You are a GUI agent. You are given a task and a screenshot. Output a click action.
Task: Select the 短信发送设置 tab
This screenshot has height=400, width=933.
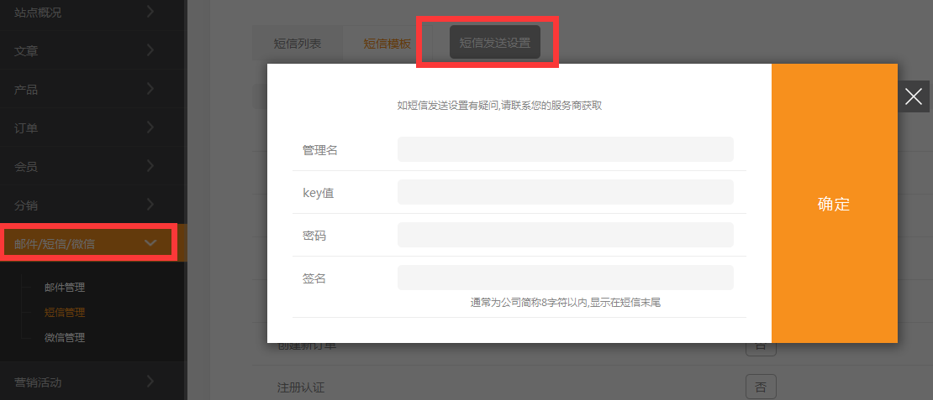click(494, 42)
